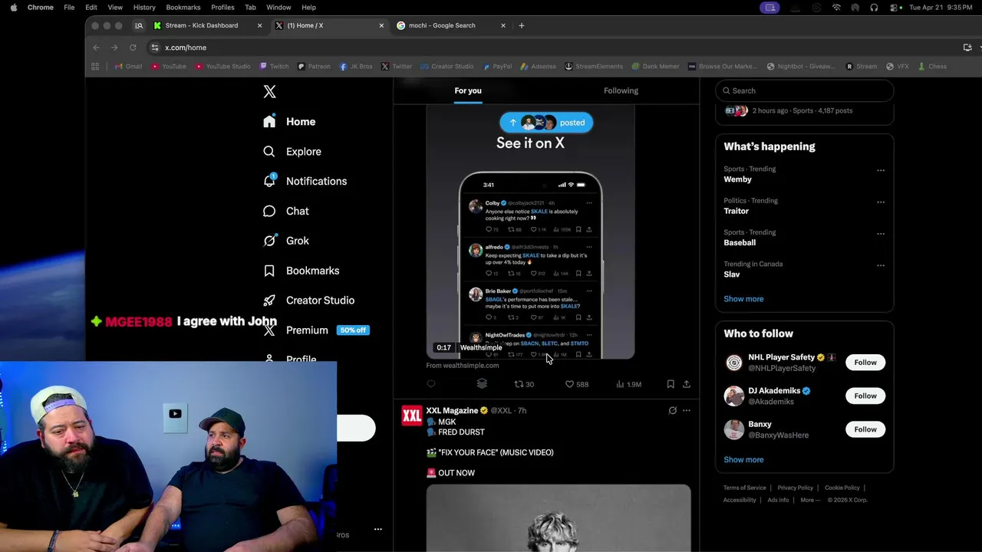
Task: Open Terms of Service link
Action: 744,488
